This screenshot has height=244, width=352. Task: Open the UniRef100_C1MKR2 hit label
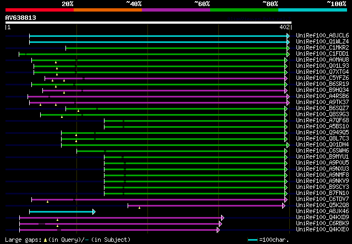[x=322, y=48]
